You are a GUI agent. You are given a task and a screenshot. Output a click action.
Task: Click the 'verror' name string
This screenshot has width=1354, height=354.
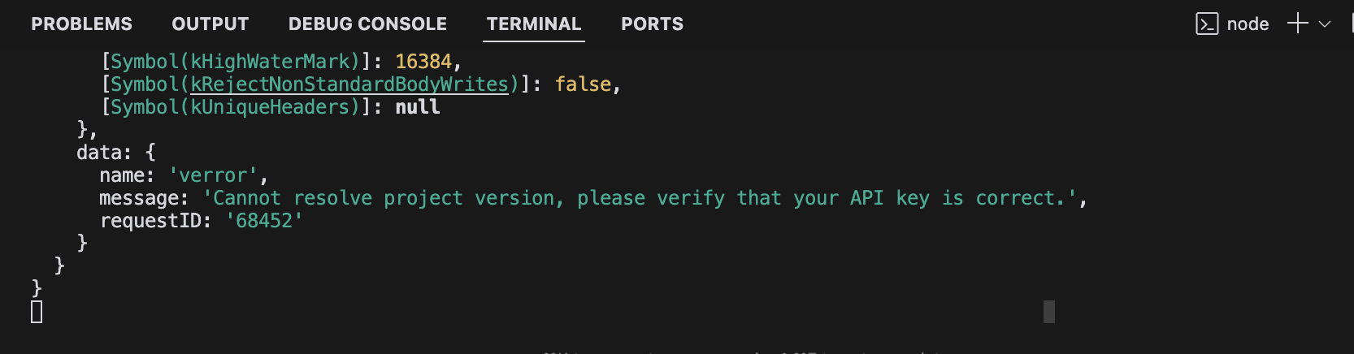[213, 175]
